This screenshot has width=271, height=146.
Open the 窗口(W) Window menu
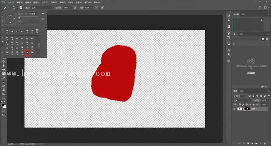[x=88, y=3]
